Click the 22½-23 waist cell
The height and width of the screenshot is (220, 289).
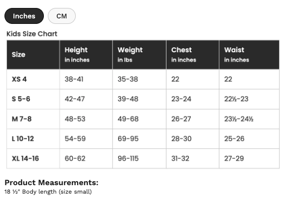249,99
